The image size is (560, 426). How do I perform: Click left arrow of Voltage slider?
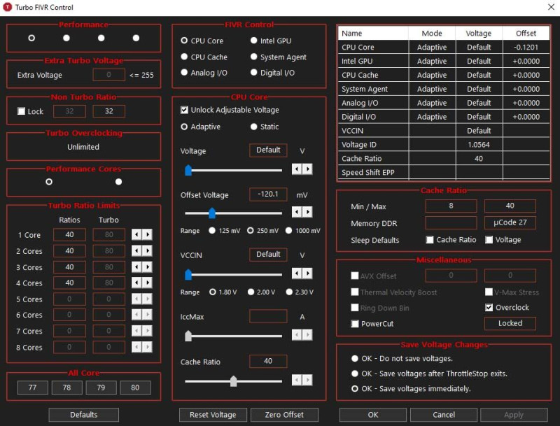[297, 169]
